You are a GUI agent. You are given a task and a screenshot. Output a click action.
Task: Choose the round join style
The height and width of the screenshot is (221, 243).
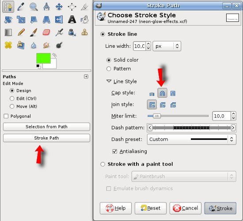pyautogui.click(x=163, y=105)
